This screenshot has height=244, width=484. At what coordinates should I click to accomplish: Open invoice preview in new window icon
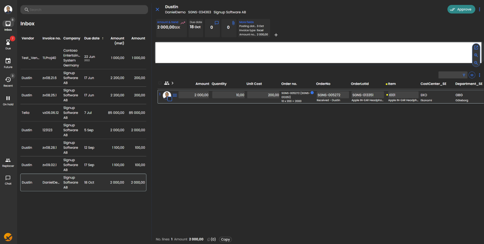point(476,47)
